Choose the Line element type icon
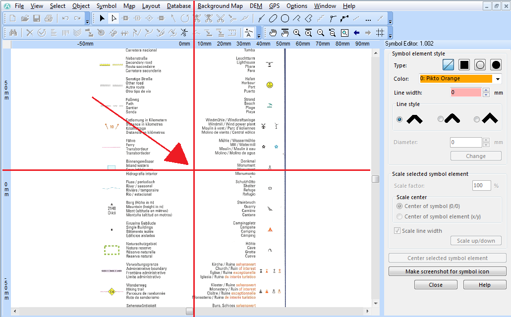Screen dimensions: 511x317 (x=449, y=65)
